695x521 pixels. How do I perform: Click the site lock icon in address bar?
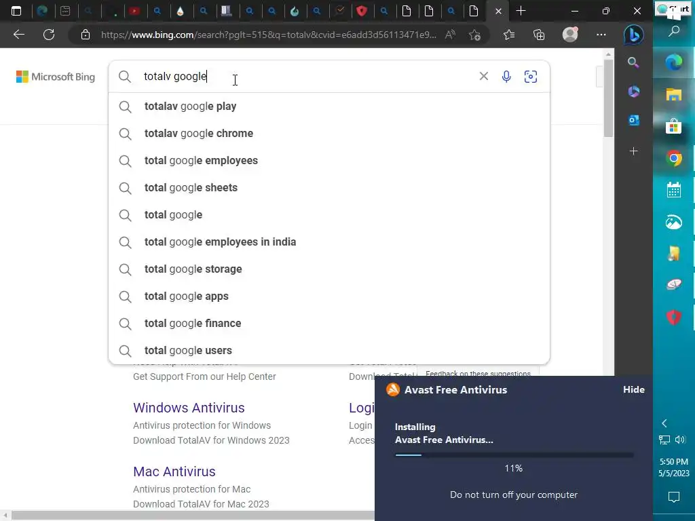(x=85, y=35)
